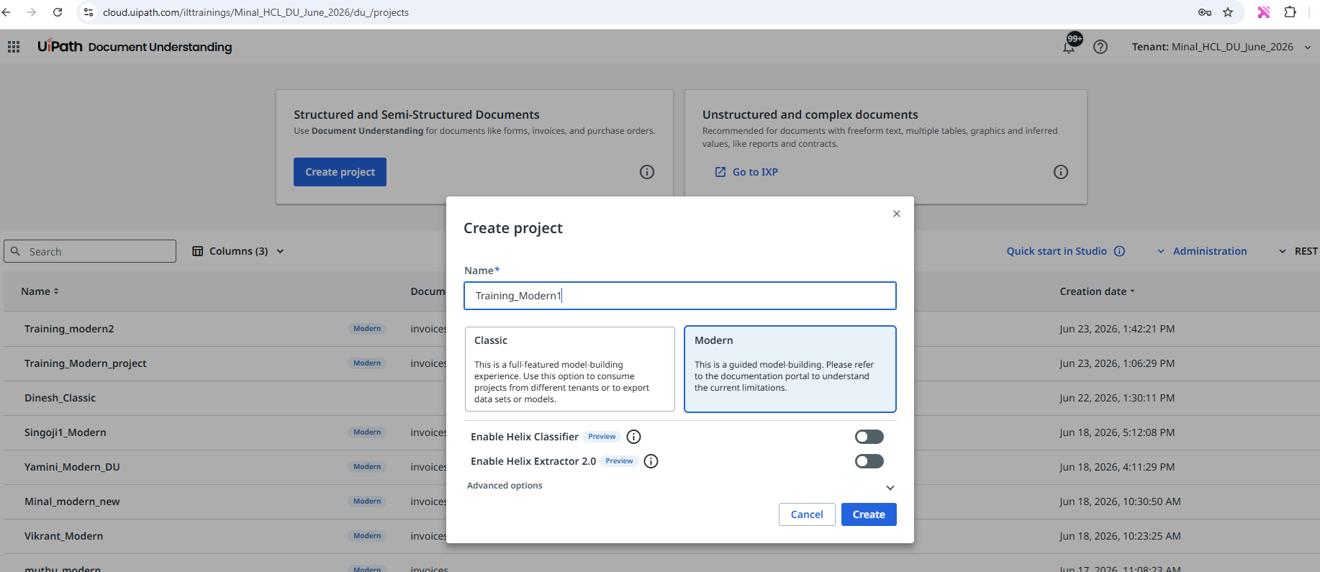The height and width of the screenshot is (572, 1320).
Task: Click the info icon beside Quick start in Studio
Action: pos(1119,251)
